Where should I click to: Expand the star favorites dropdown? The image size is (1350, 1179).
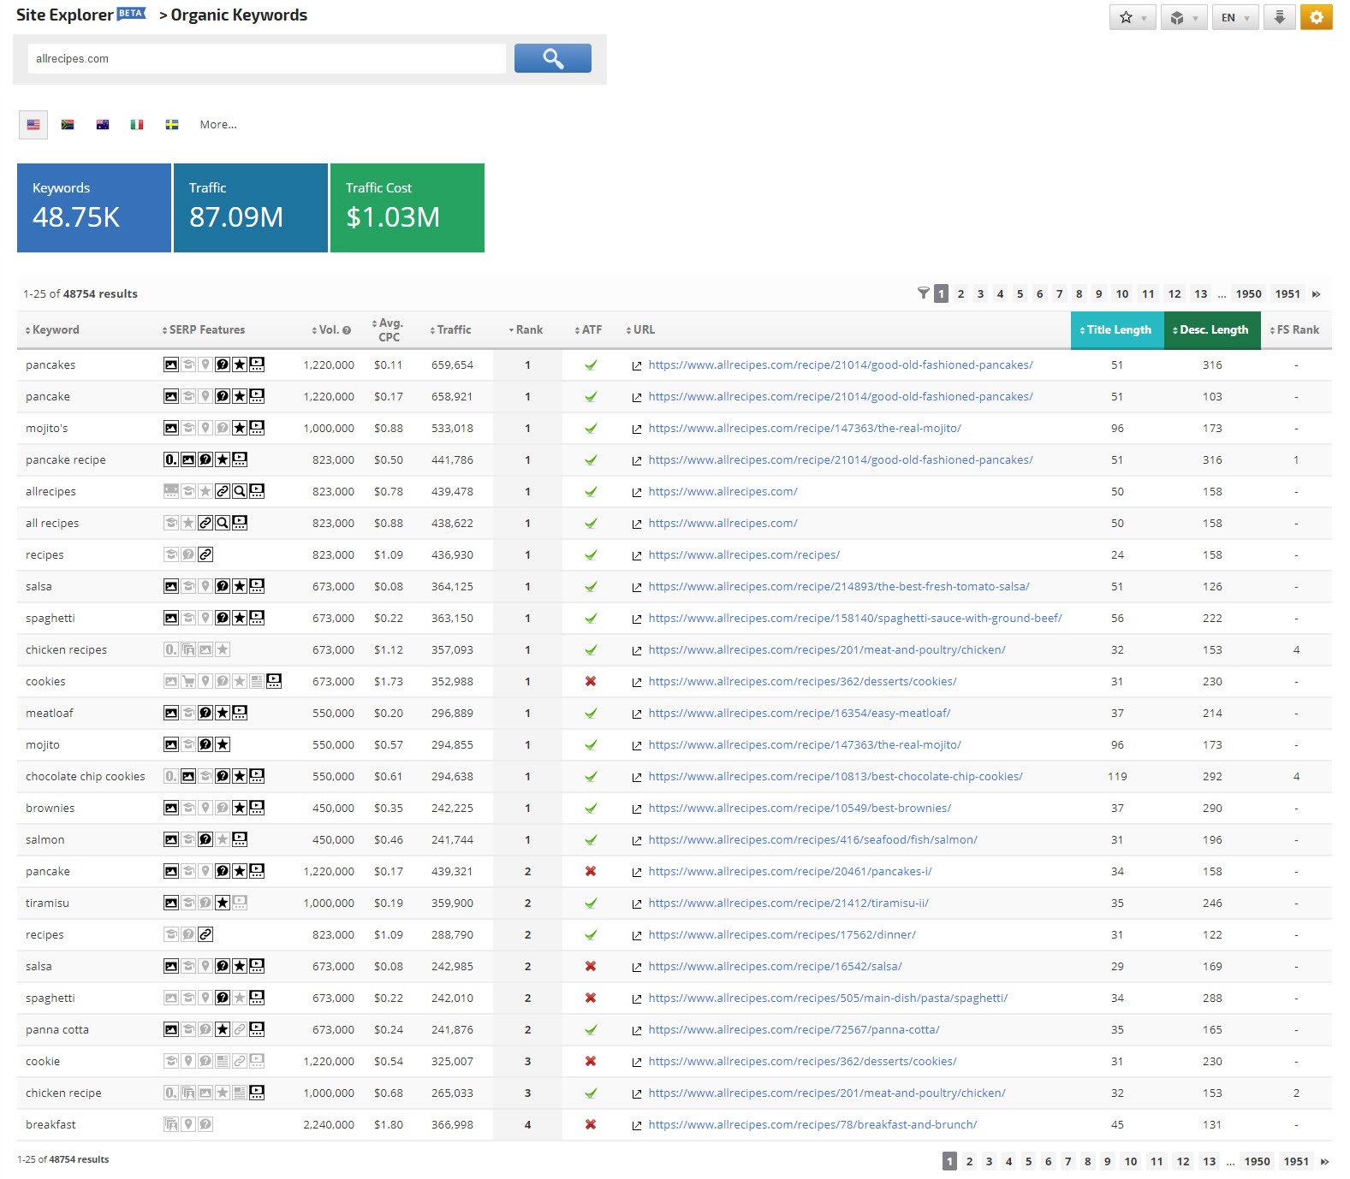point(1132,17)
